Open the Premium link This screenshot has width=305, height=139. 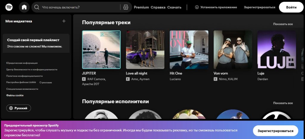tap(141, 7)
